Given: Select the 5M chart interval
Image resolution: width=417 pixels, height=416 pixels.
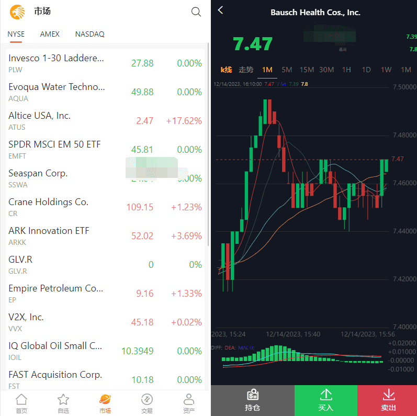Looking at the screenshot, I should pyautogui.click(x=287, y=70).
